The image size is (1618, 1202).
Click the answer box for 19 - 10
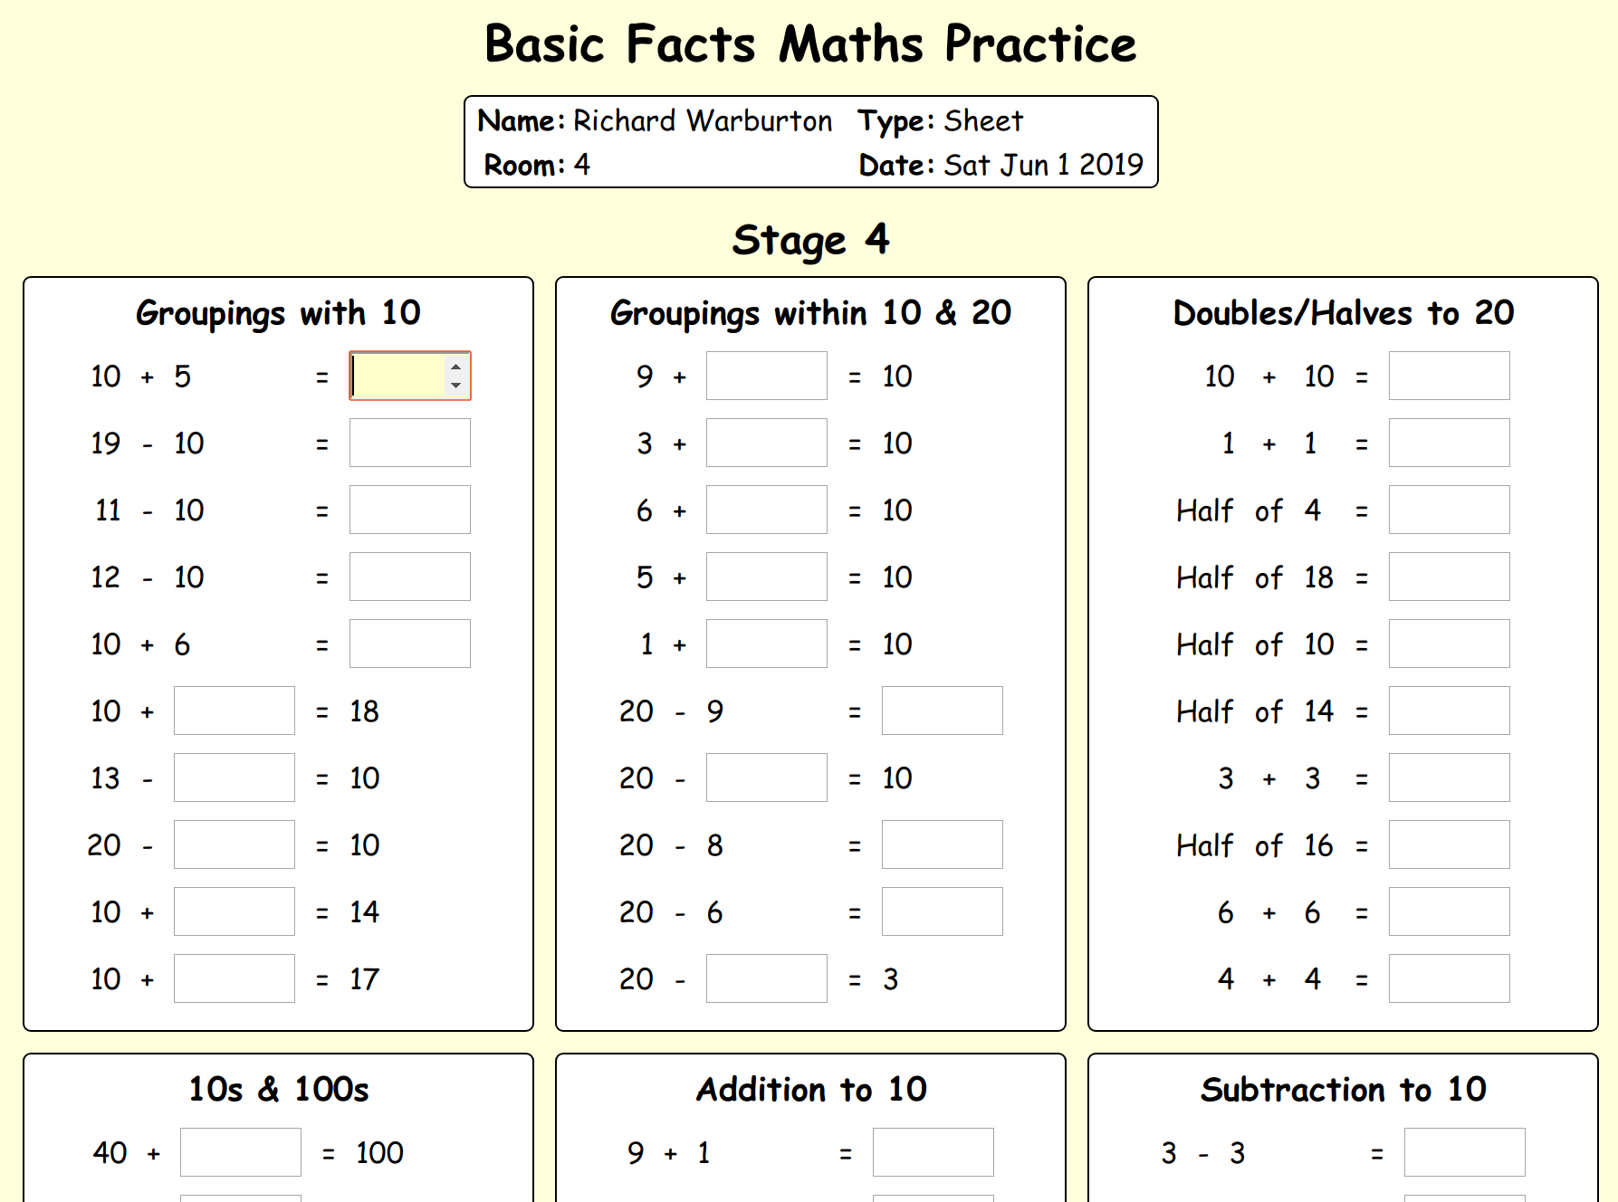(409, 443)
